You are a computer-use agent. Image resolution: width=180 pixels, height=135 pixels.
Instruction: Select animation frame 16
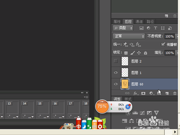tap(58, 108)
